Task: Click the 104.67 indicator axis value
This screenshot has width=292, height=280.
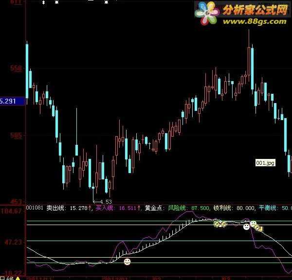Action: (x=11, y=211)
